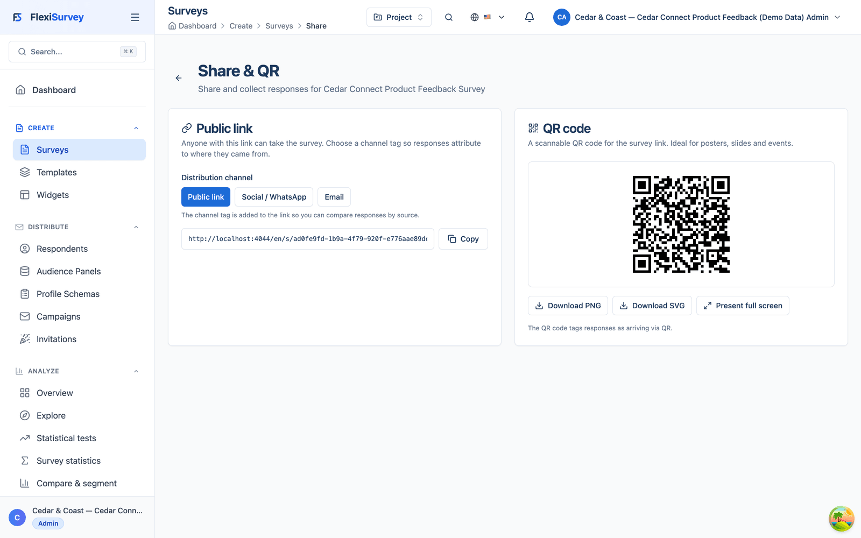Click the globe language icon

(475, 17)
